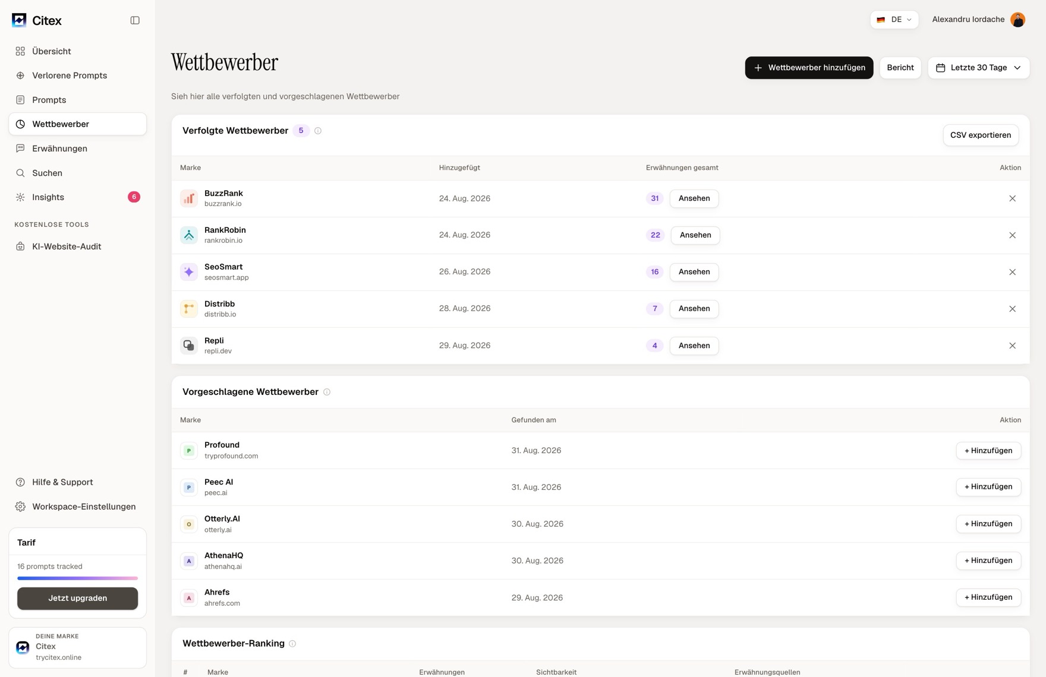1046x677 pixels.
Task: Click the info icon beside Verfolgte Wettbewerber
Action: pyautogui.click(x=318, y=131)
